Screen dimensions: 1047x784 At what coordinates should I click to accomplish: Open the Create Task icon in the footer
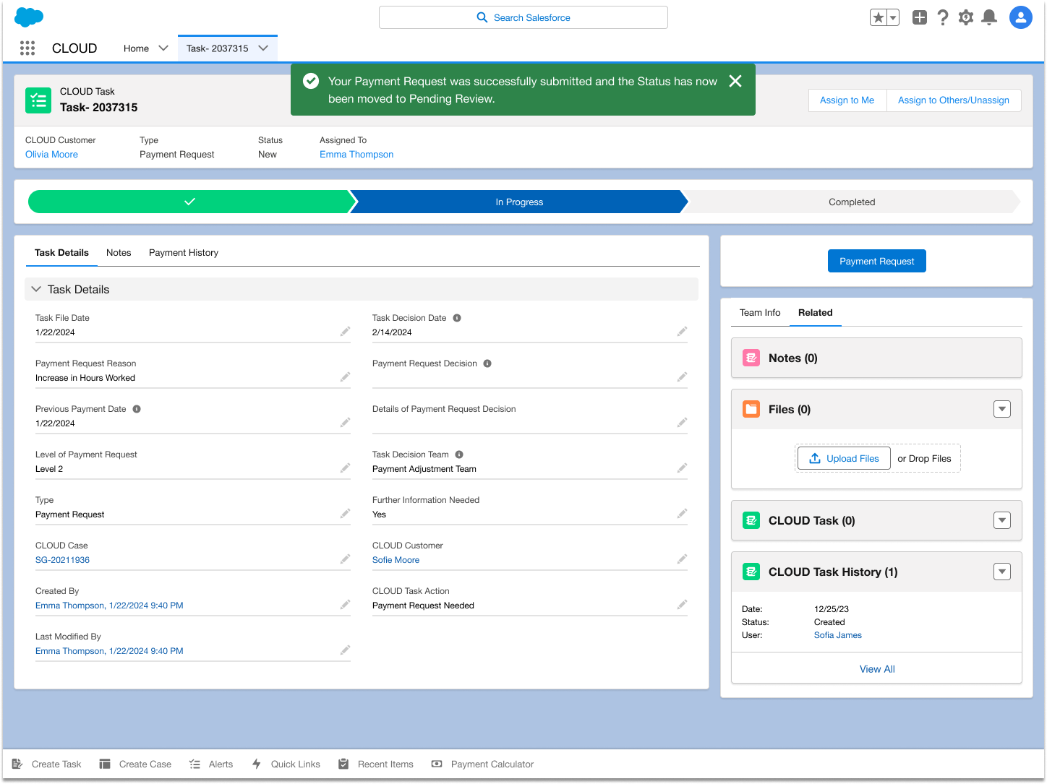(x=17, y=764)
